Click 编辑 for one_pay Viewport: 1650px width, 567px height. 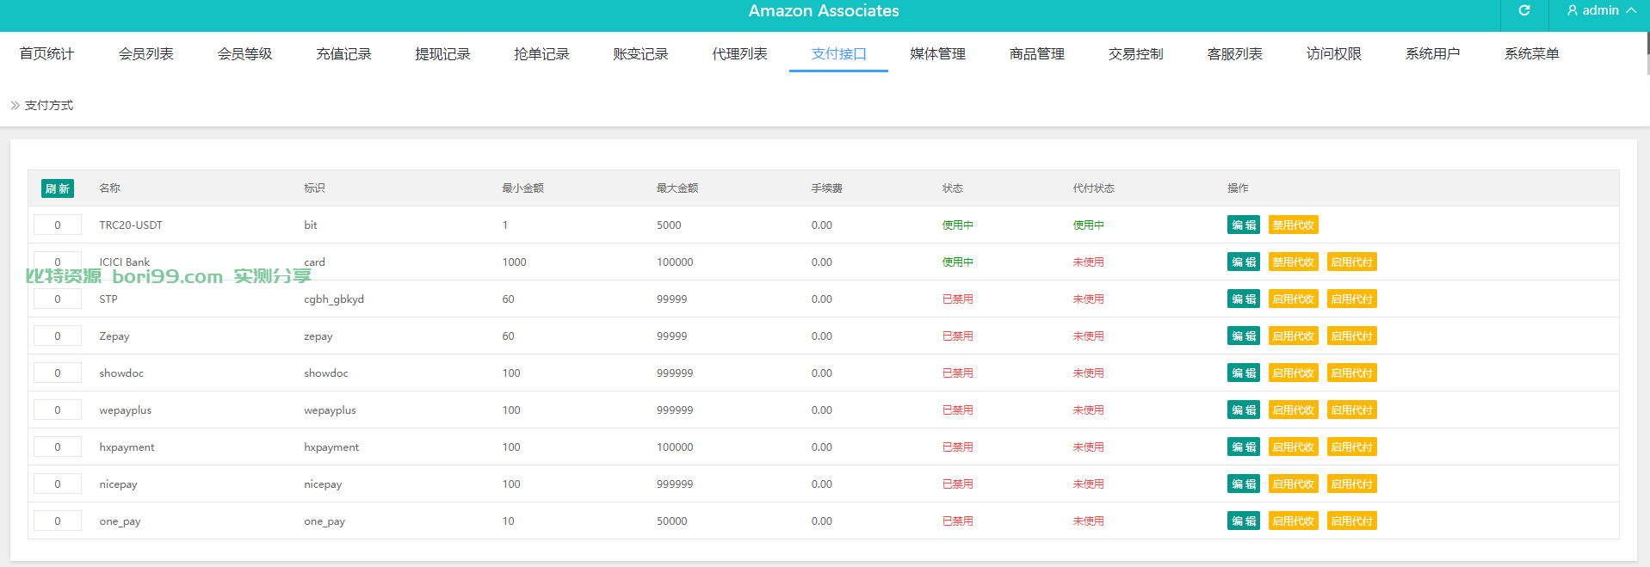1244,521
